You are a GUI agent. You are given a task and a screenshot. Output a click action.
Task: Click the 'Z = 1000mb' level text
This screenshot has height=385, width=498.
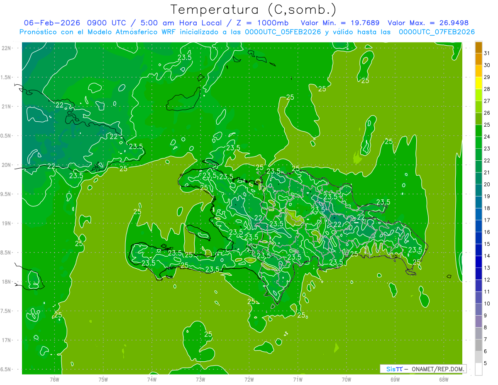tap(261, 23)
